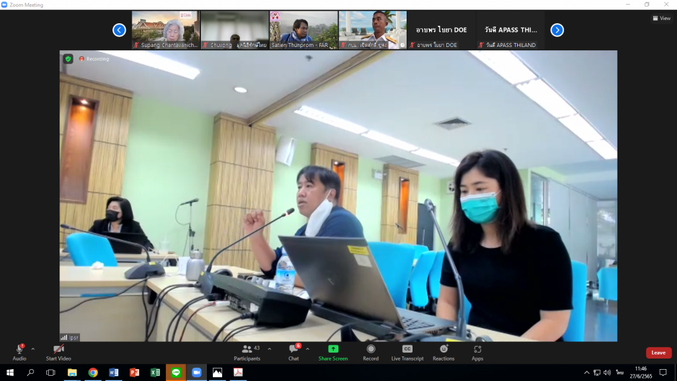Turn on camera with Start Video
Screen dimensions: 677x381
[x=58, y=349]
